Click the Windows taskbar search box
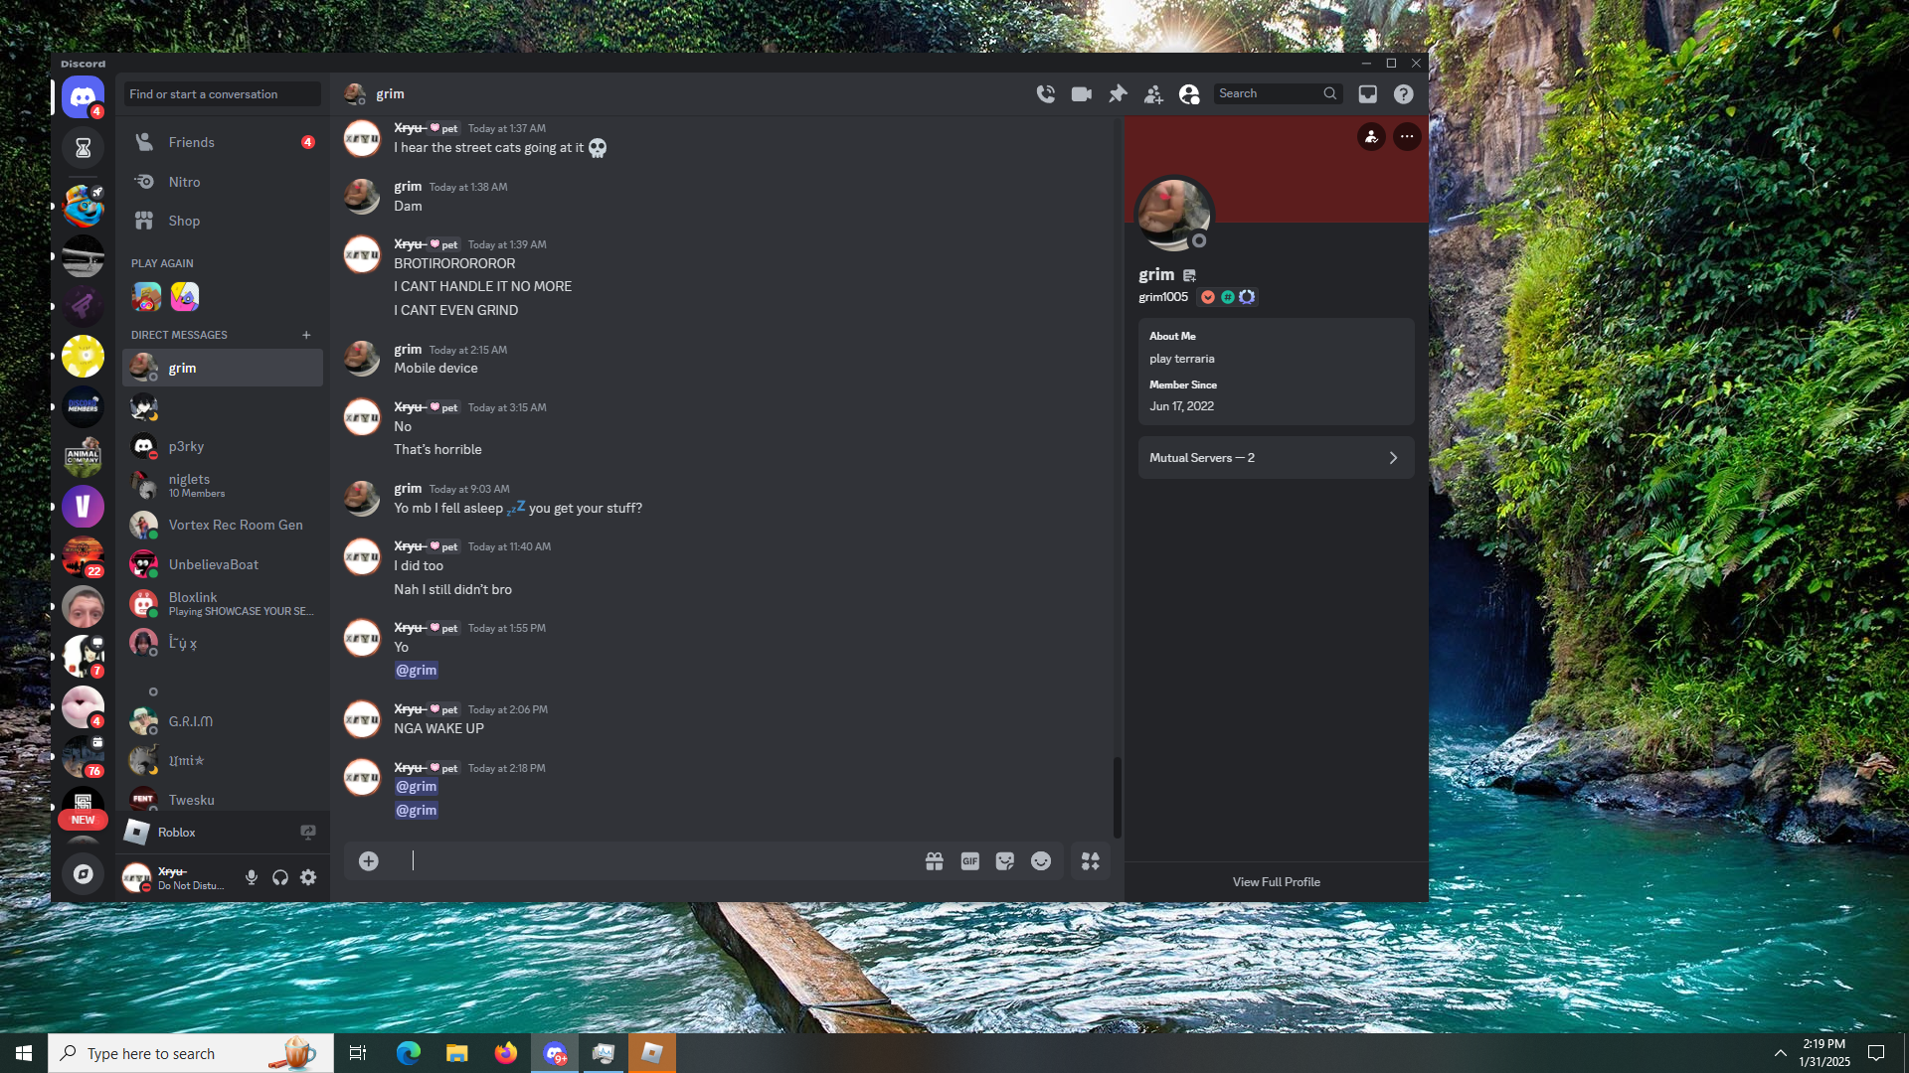The width and height of the screenshot is (1909, 1073). [x=191, y=1053]
